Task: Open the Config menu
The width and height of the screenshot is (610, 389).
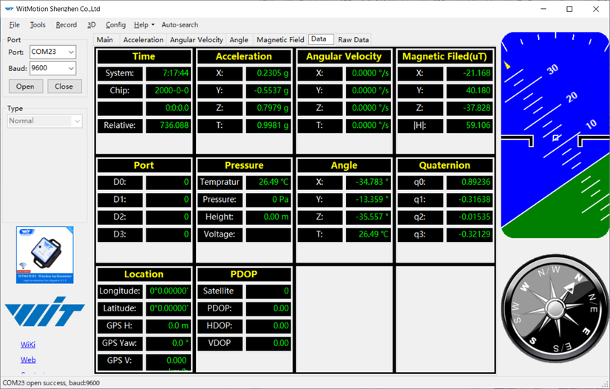Action: pyautogui.click(x=115, y=24)
